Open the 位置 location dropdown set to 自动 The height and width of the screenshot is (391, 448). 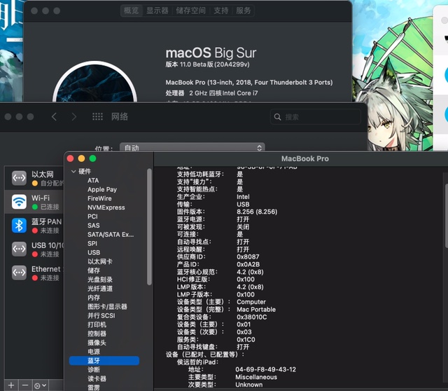pyautogui.click(x=192, y=147)
